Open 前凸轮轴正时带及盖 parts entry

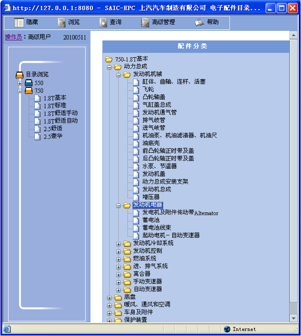pos(168,151)
